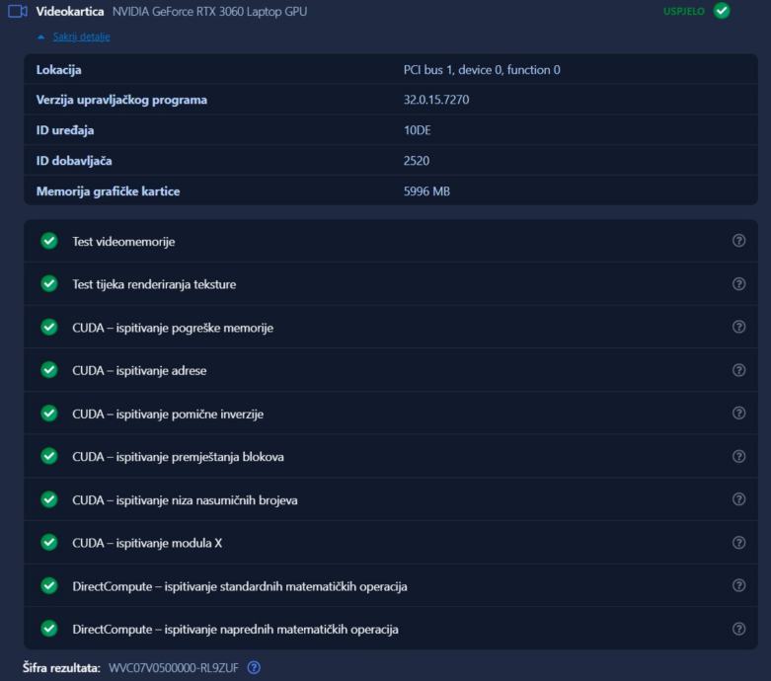Click the Videokartica camera icon
This screenshot has width=771, height=681.
17,11
